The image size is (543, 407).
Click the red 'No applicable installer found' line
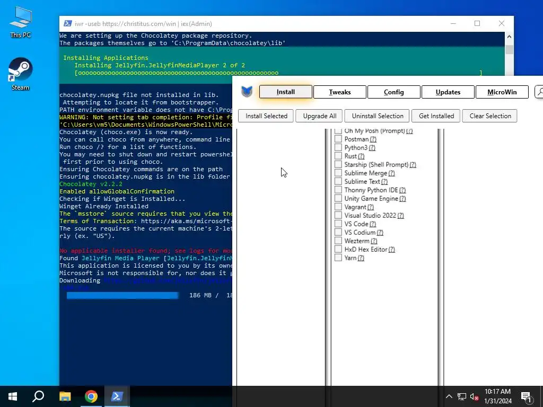[146, 251]
